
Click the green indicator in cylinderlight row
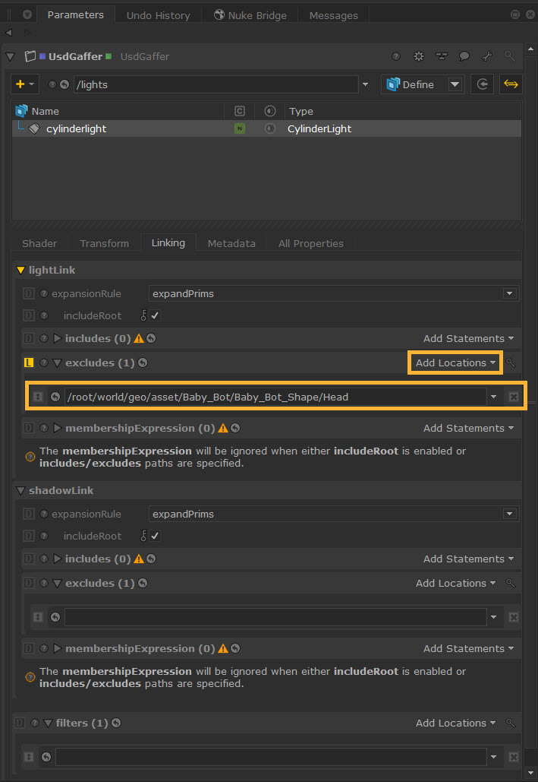pyautogui.click(x=240, y=129)
